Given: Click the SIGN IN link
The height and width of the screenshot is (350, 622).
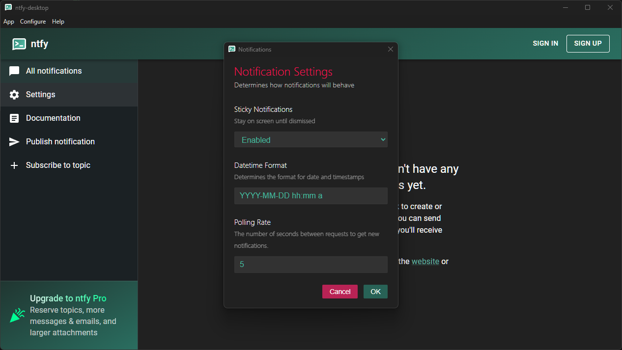Looking at the screenshot, I should [545, 43].
